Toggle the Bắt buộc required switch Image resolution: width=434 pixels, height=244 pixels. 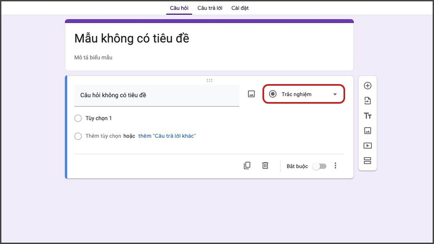[319, 166]
